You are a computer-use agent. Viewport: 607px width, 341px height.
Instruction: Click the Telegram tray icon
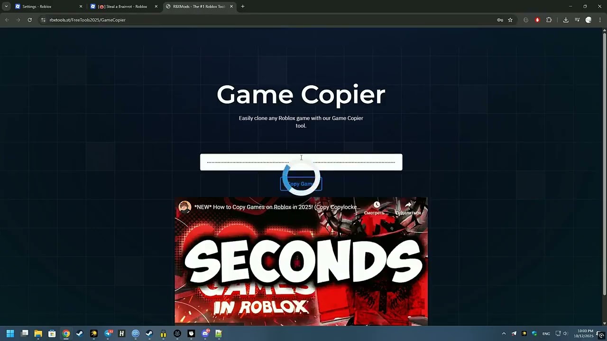(514, 333)
